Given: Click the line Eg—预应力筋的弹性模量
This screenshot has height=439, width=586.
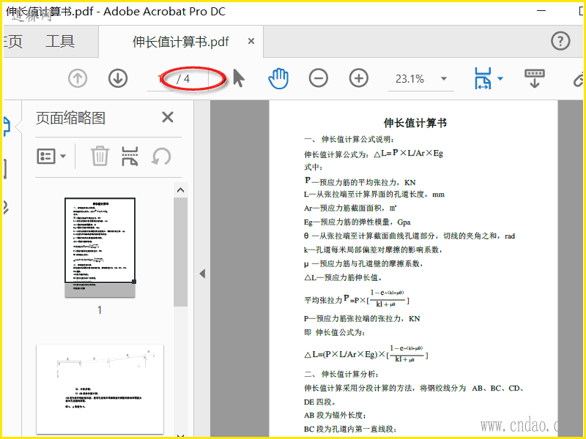Looking at the screenshot, I should pos(357,222).
